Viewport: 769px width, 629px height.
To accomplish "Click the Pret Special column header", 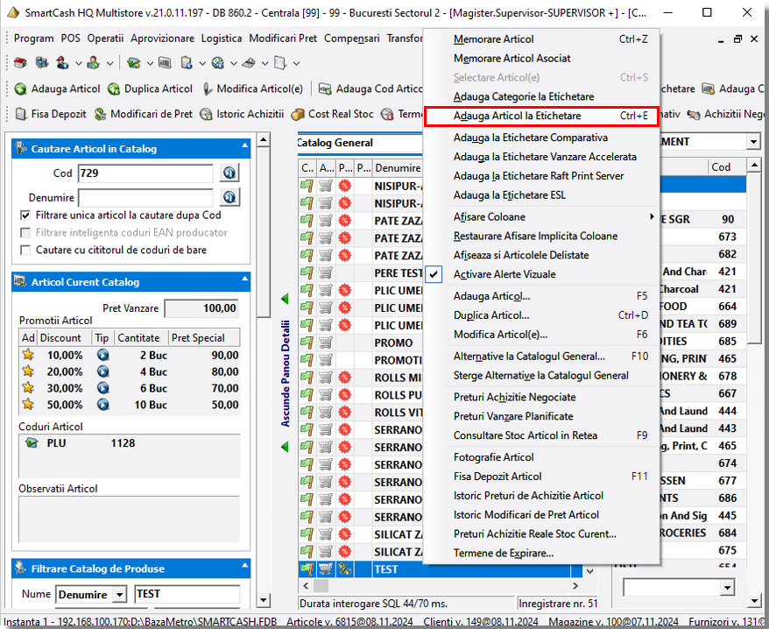I will tap(204, 338).
